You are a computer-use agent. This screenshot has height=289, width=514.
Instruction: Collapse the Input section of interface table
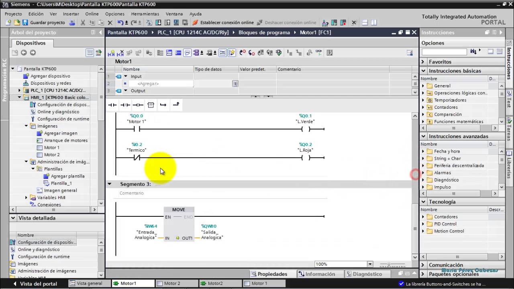[125, 76]
